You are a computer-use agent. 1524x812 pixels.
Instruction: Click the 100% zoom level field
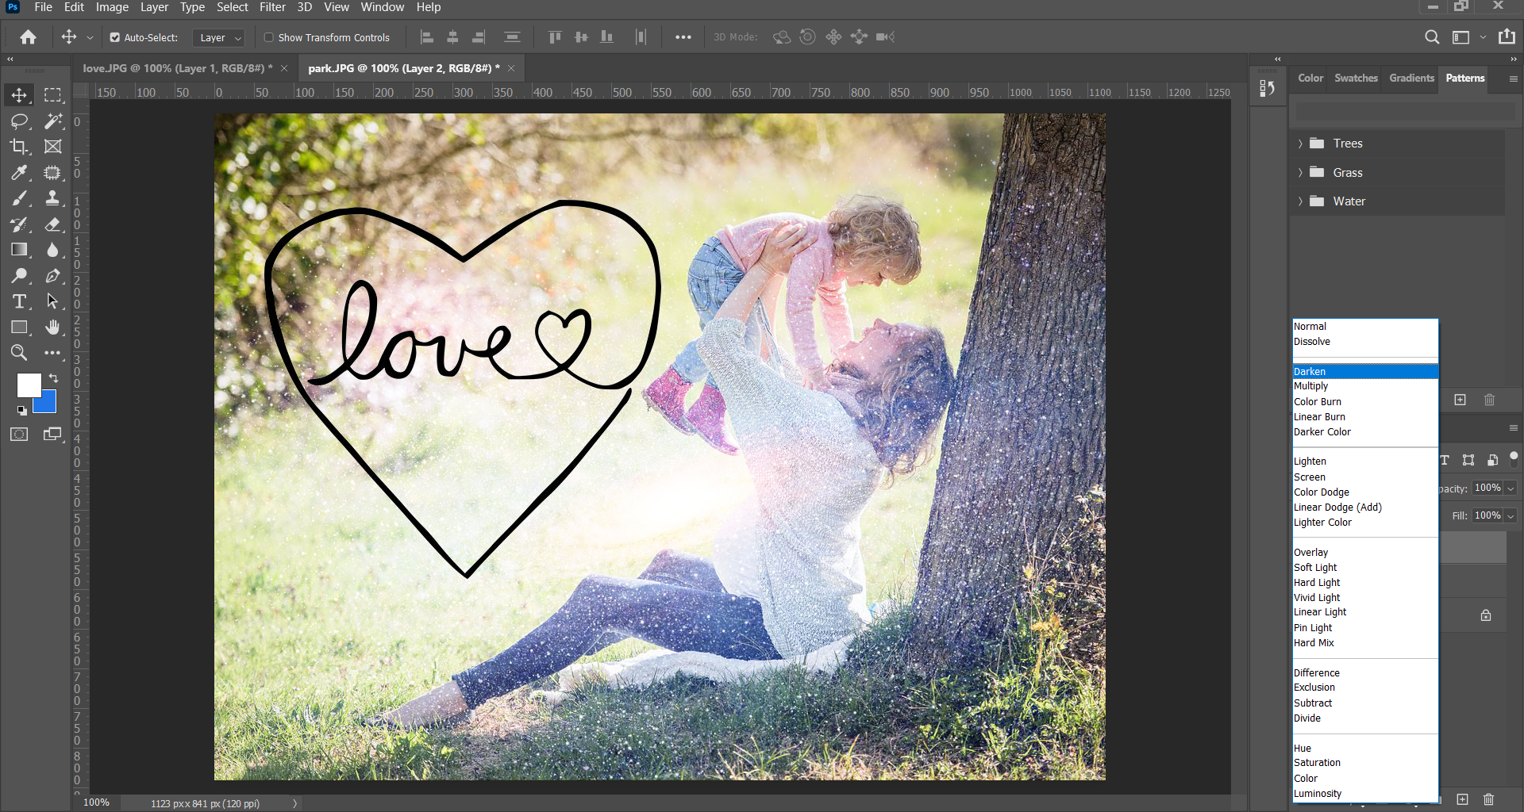click(97, 802)
